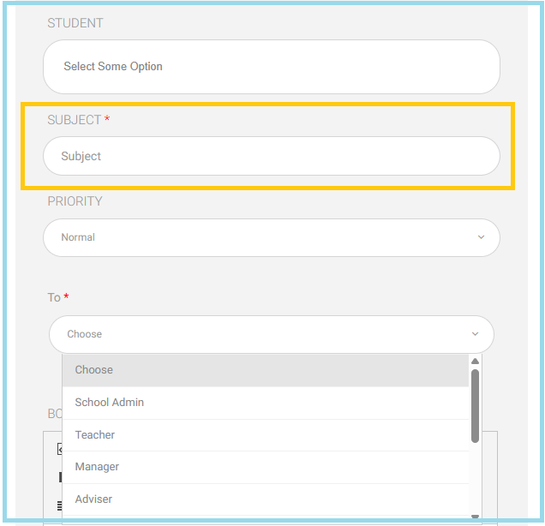Viewport: 545px width, 526px height.
Task: Click the STUDENT field label
Action: click(x=75, y=23)
